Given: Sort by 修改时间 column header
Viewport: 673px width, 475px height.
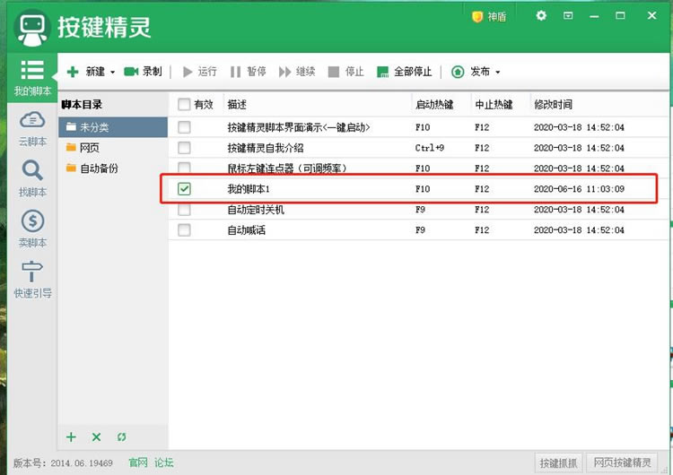Looking at the screenshot, I should [554, 104].
